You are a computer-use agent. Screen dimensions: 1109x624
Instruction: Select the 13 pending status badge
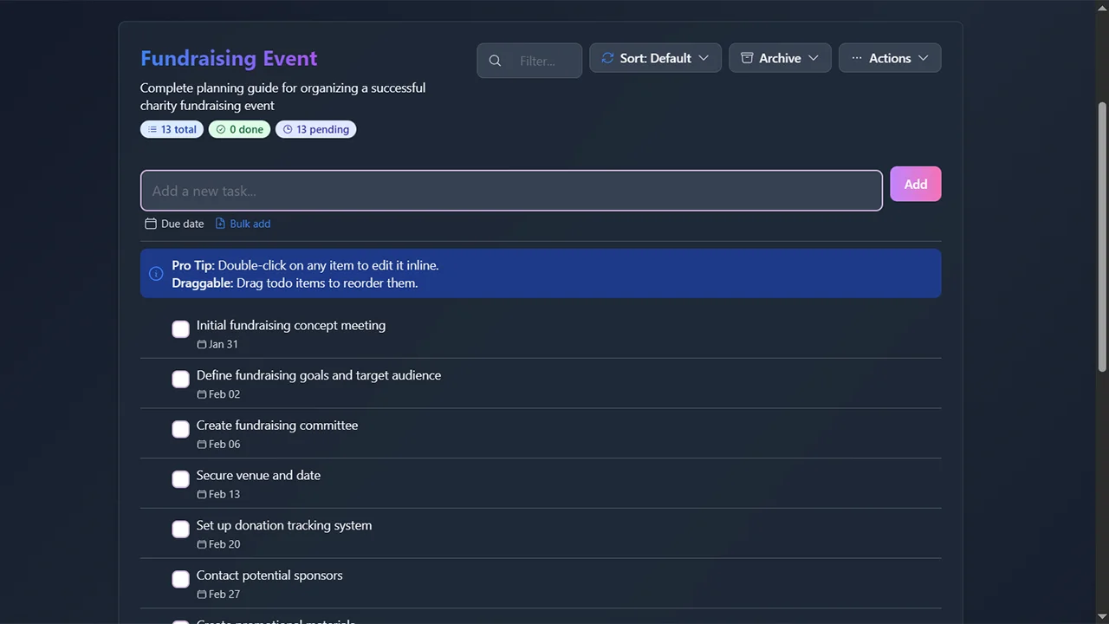point(315,129)
